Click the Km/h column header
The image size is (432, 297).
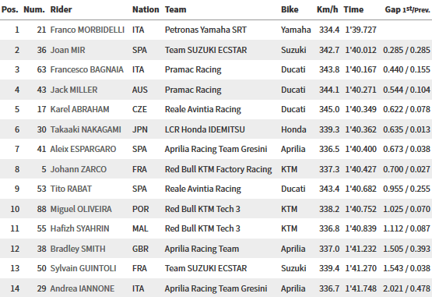point(327,9)
